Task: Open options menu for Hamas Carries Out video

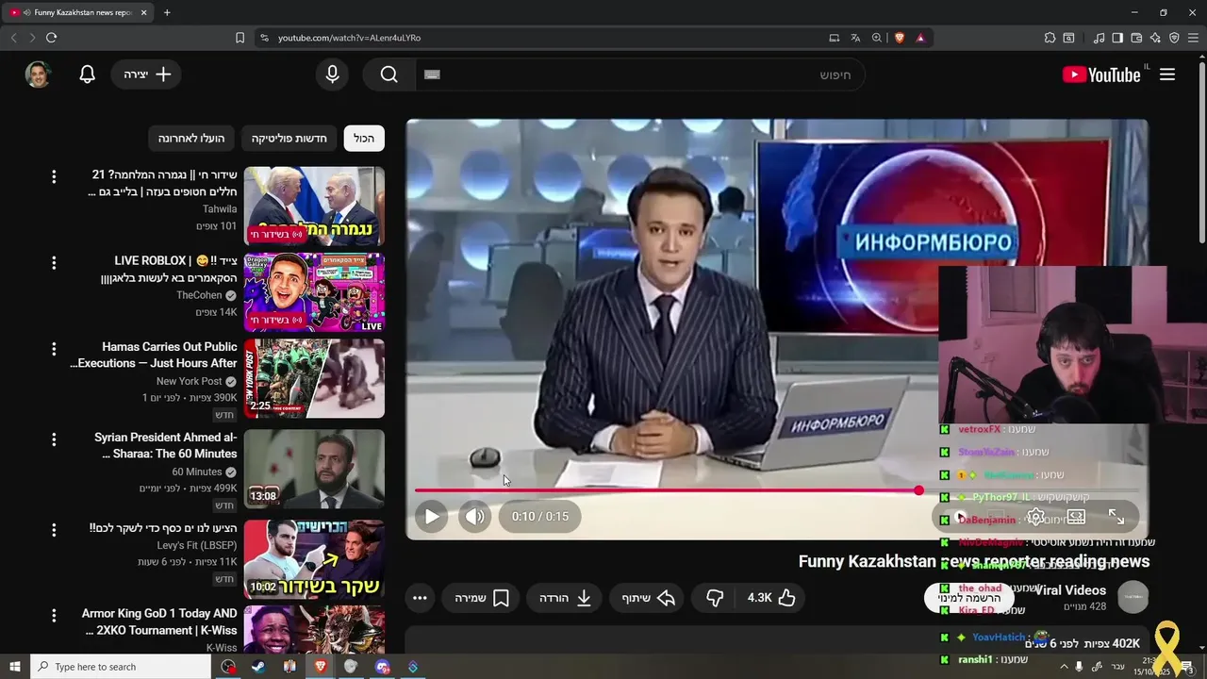Action: coord(54,349)
